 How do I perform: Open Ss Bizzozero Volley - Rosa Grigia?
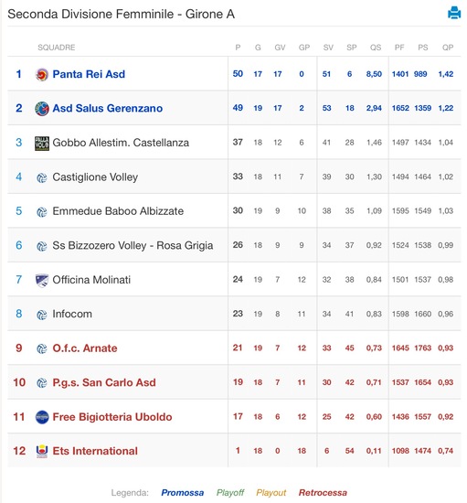(x=133, y=245)
